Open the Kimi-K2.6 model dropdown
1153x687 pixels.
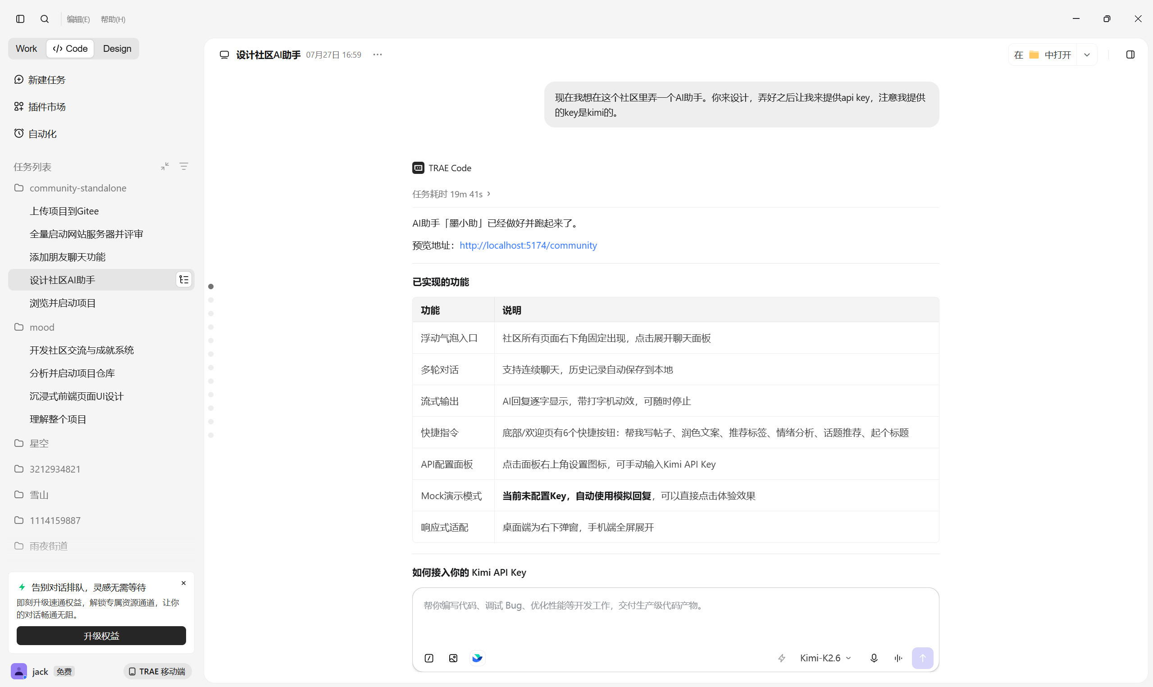[826, 658]
